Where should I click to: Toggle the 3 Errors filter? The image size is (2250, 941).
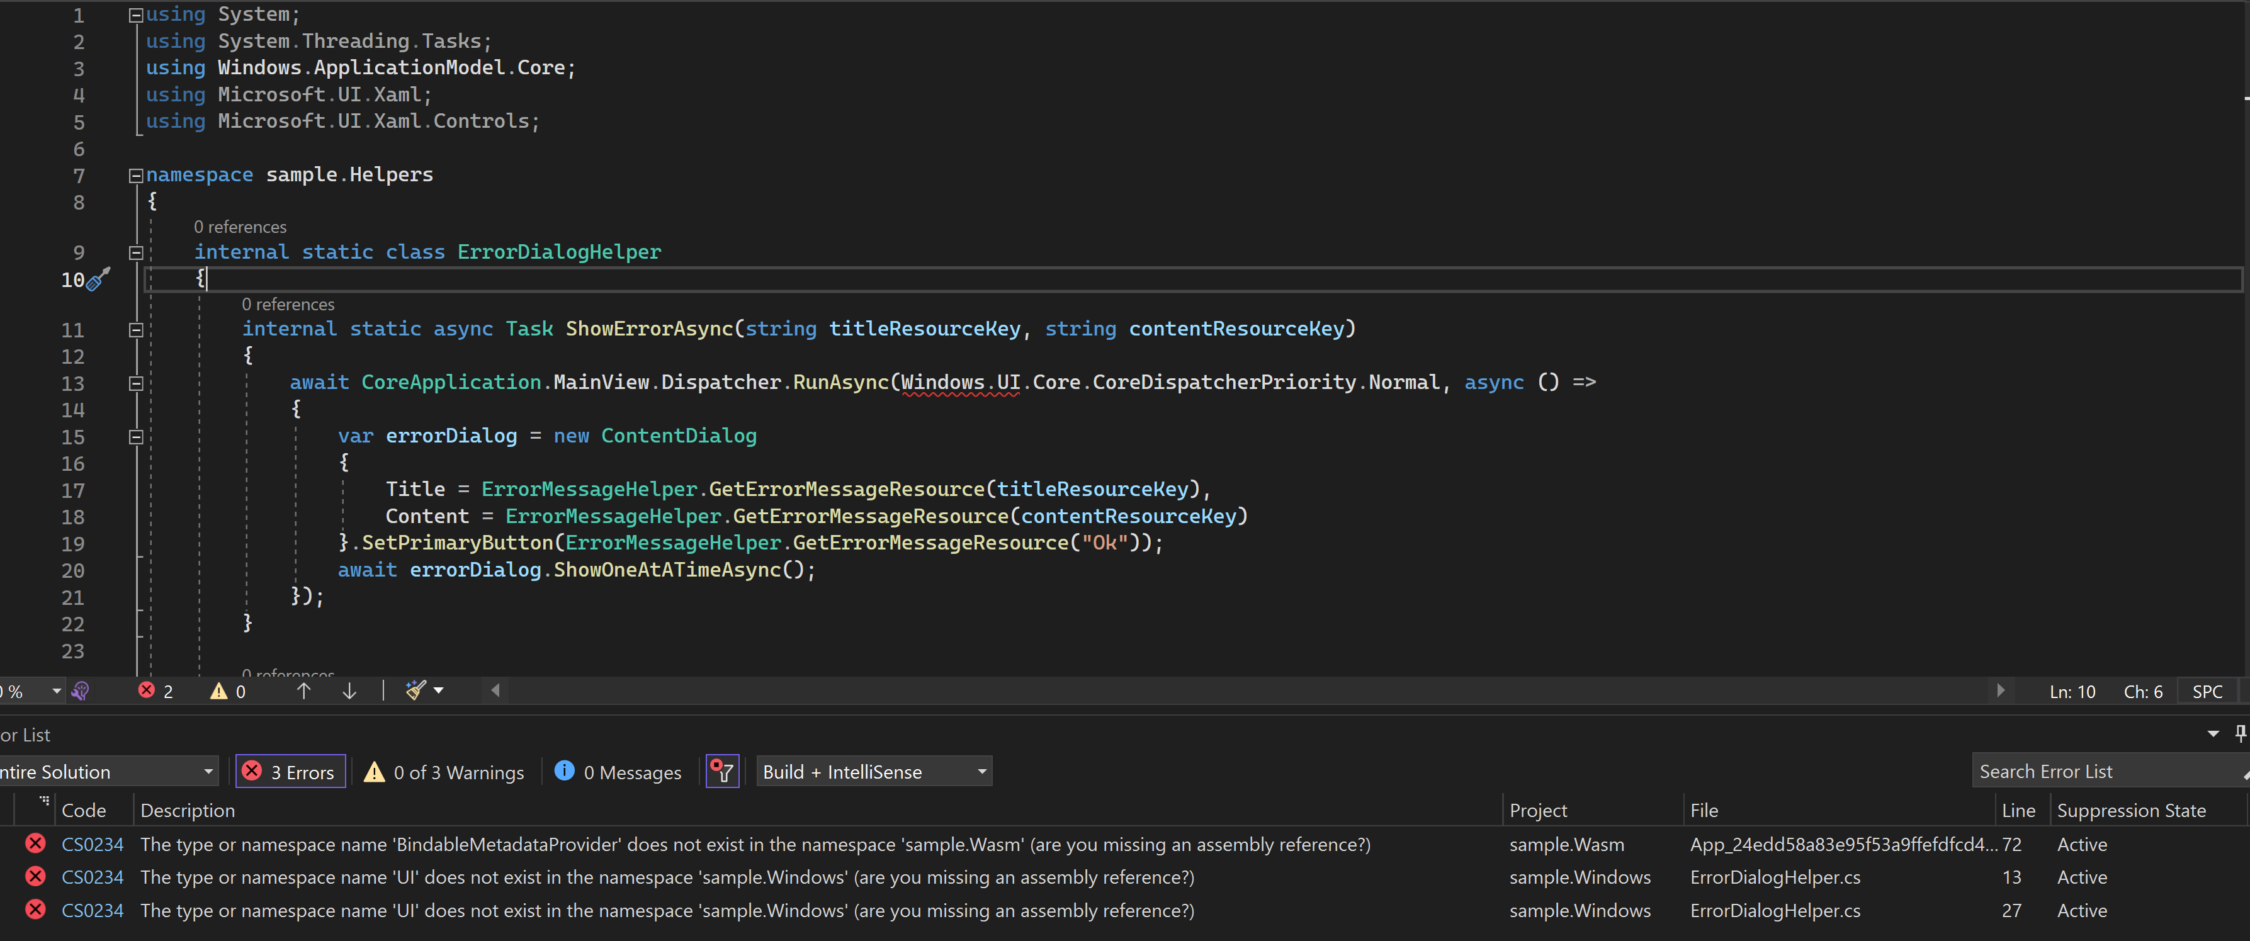point(290,771)
